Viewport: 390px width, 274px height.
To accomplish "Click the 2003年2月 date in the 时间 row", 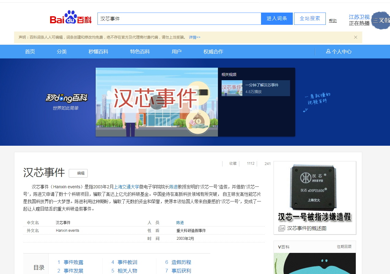I will (x=185, y=238).
